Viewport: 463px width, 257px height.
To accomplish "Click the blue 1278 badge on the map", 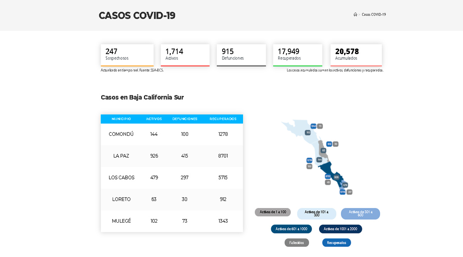I will pyautogui.click(x=309, y=160).
